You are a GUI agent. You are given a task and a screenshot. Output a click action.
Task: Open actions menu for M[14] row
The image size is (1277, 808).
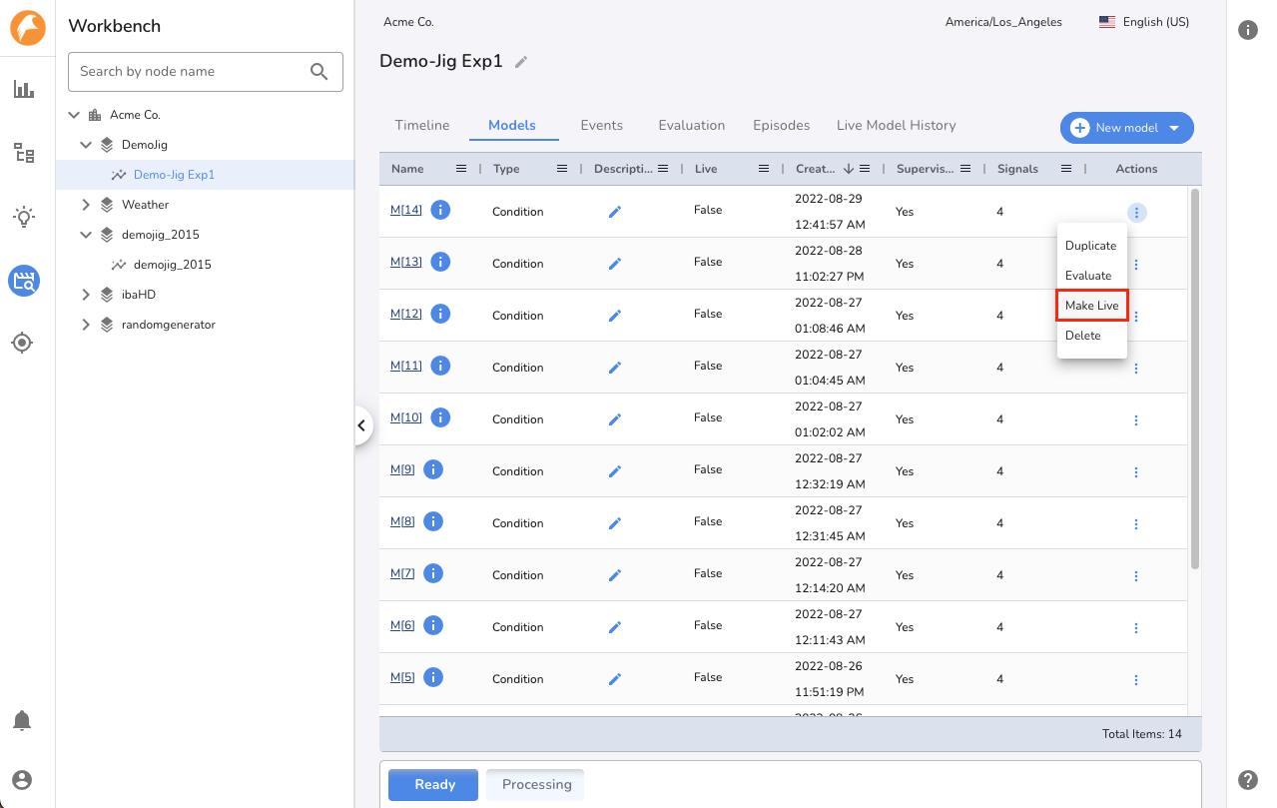1136,213
